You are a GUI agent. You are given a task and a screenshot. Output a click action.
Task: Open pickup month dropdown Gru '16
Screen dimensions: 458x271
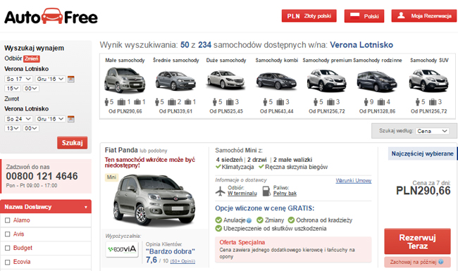tap(50, 79)
